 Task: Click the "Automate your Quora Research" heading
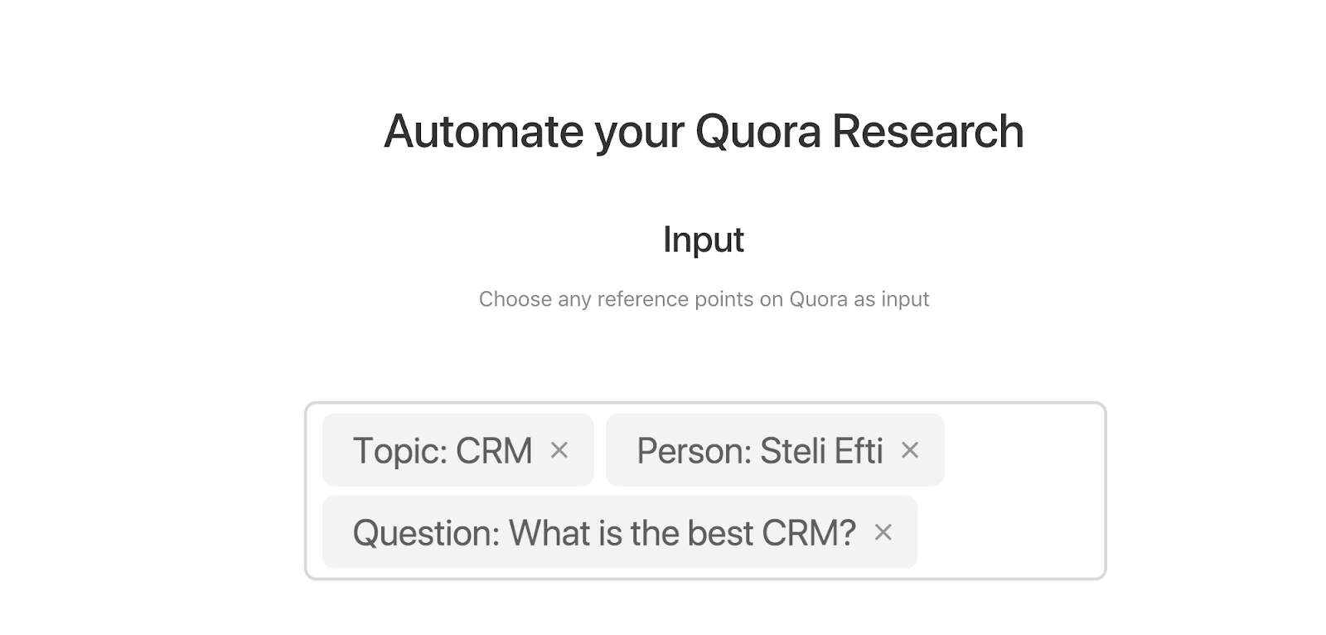pyautogui.click(x=704, y=132)
